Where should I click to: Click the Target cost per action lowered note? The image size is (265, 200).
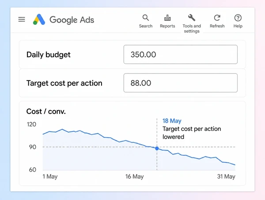(x=192, y=133)
